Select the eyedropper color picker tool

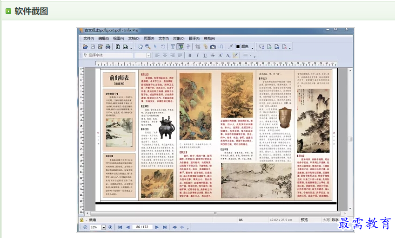pyautogui.click(x=230, y=47)
